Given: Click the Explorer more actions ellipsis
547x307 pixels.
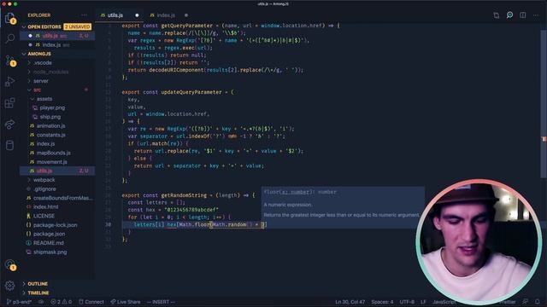Looking at the screenshot, I should 84,15.
